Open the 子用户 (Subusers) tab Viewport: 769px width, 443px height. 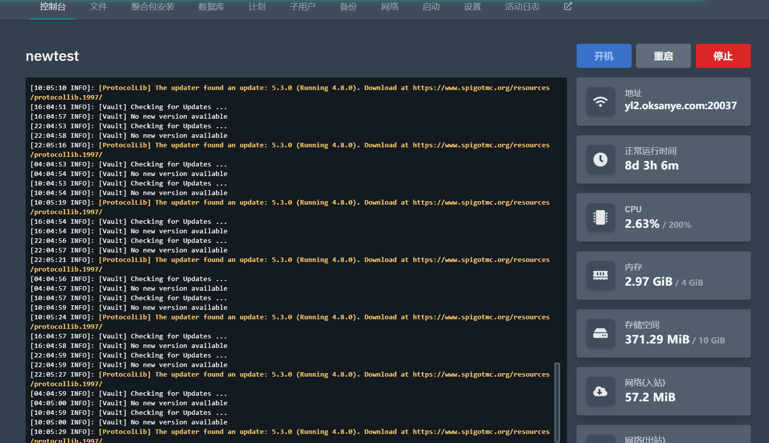pyautogui.click(x=303, y=7)
